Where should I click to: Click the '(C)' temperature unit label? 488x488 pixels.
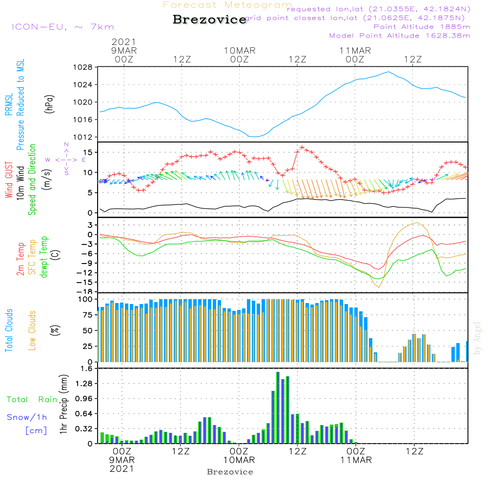tap(56, 255)
